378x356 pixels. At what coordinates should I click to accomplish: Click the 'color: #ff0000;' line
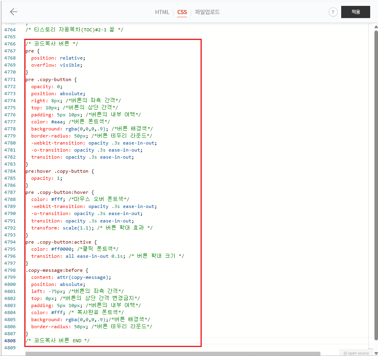pyautogui.click(x=75, y=249)
